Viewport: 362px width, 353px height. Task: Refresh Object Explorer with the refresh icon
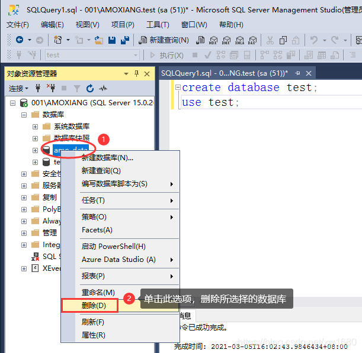(x=90, y=88)
